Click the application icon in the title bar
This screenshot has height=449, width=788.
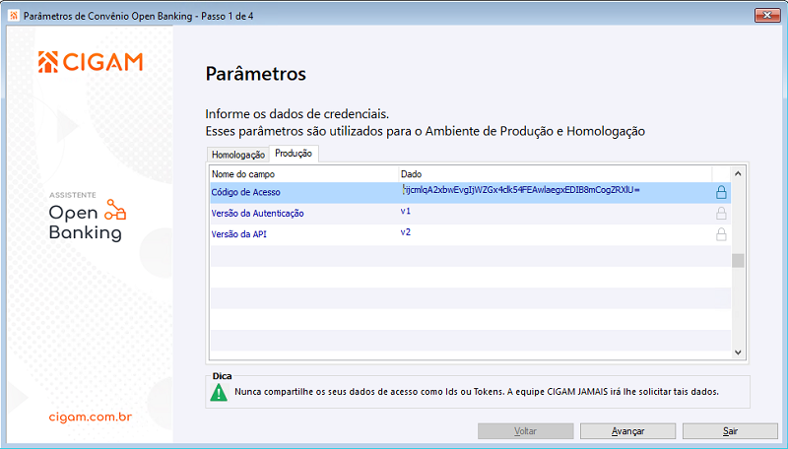pos(14,16)
